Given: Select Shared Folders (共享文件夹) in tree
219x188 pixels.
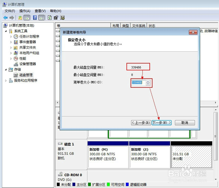Looking at the screenshot, I should click(x=28, y=48).
